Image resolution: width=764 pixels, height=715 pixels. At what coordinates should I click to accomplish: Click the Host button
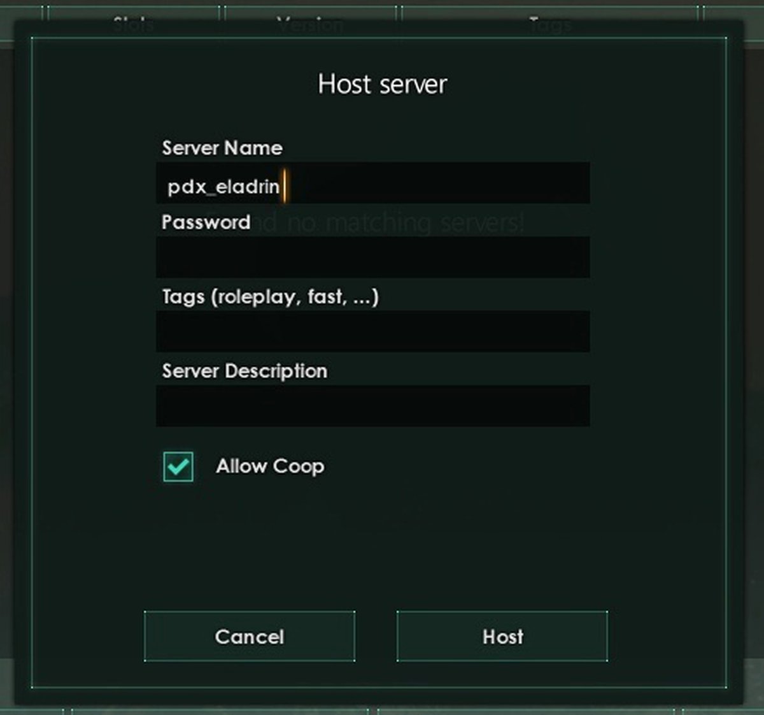click(502, 636)
